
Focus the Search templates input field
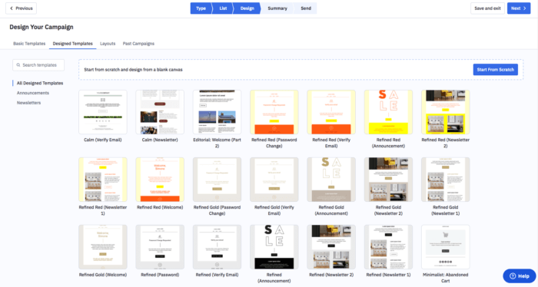38,65
